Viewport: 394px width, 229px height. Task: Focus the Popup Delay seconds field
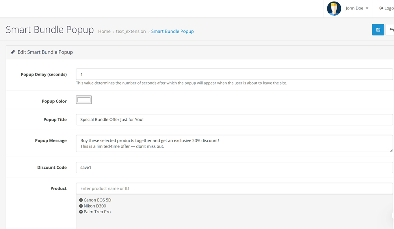click(x=234, y=74)
